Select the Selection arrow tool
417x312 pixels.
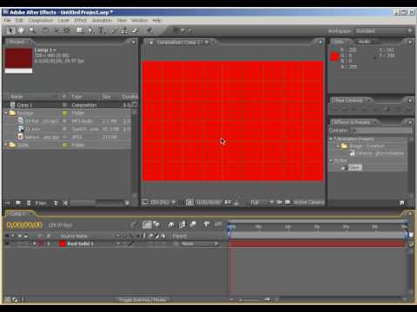coord(10,30)
